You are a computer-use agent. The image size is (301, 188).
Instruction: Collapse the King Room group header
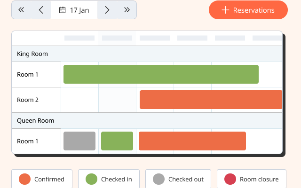coord(32,54)
